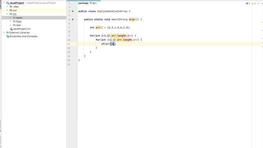263x148 pixels.
Task: Select the Scratches and Consoles icon
Action: point(7,36)
